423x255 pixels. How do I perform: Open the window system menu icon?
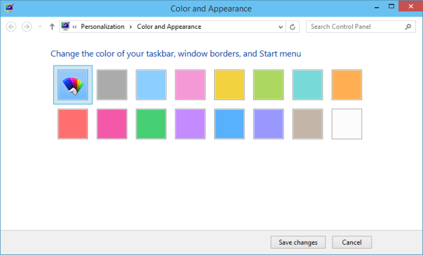pos(9,8)
